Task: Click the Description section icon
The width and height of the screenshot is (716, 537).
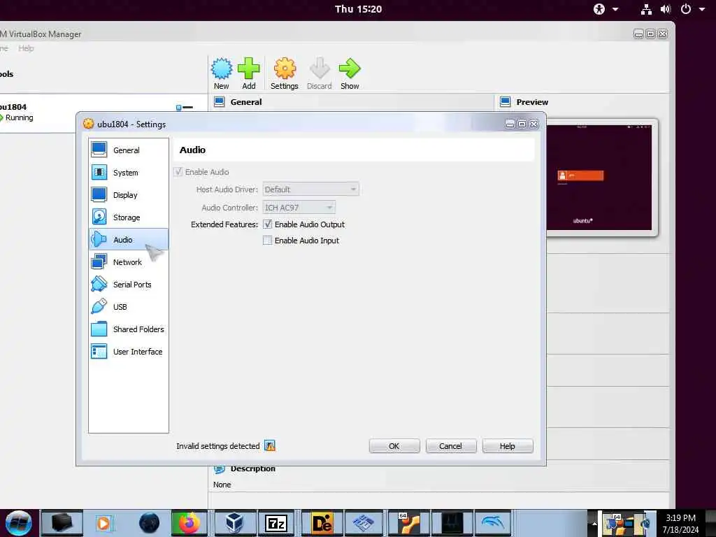Action: (x=219, y=469)
